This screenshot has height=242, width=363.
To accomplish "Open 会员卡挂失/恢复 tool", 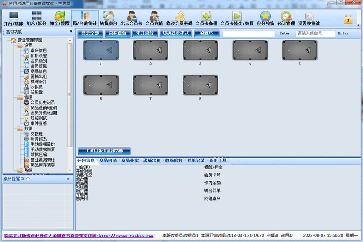I will pyautogui.click(x=237, y=18).
